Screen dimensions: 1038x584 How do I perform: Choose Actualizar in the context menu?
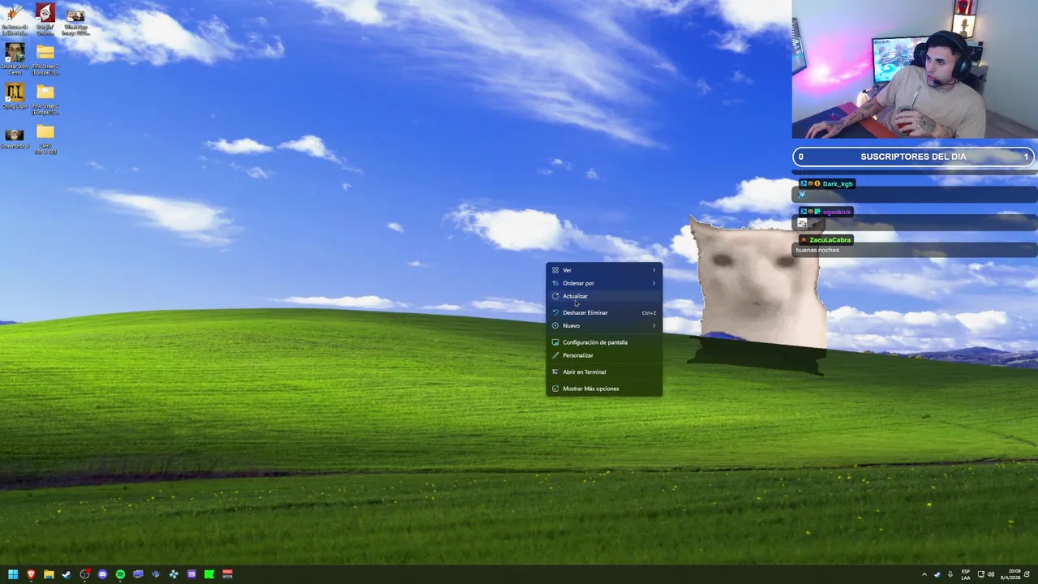(x=604, y=296)
